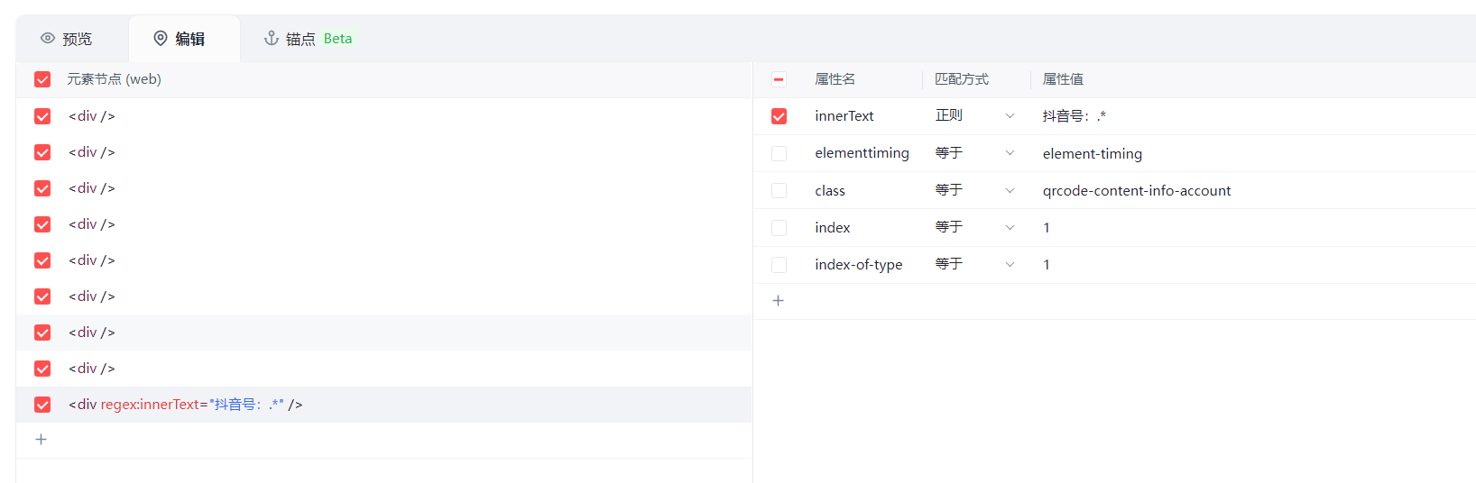Open the 锚点 Beta tab
Screen dimensions: 1476x483
(309, 39)
